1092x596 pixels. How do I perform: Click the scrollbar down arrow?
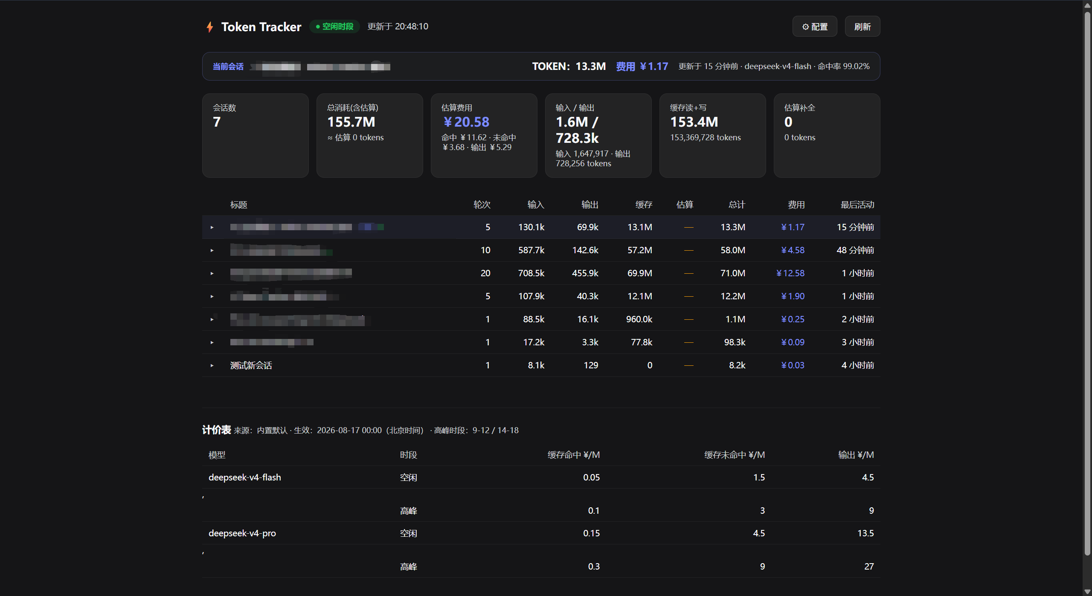[x=1087, y=591]
